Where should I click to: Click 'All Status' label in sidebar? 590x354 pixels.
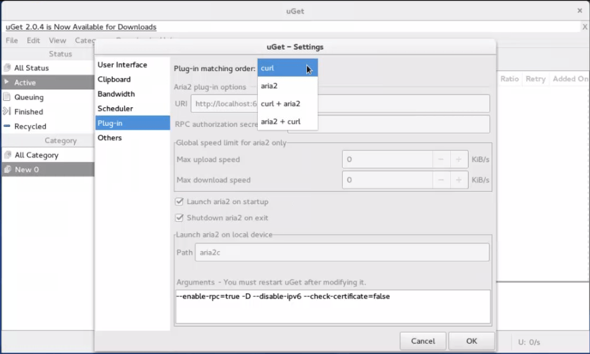tap(32, 68)
